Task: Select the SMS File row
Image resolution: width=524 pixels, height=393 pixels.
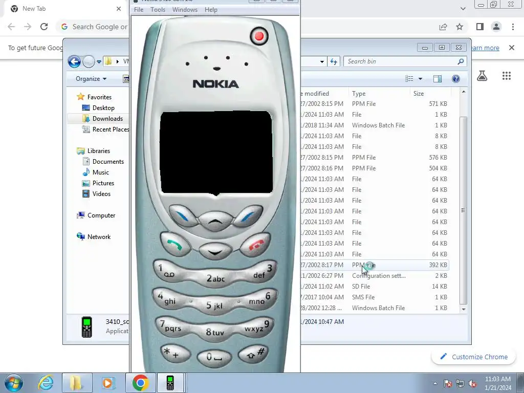Action: (374, 297)
